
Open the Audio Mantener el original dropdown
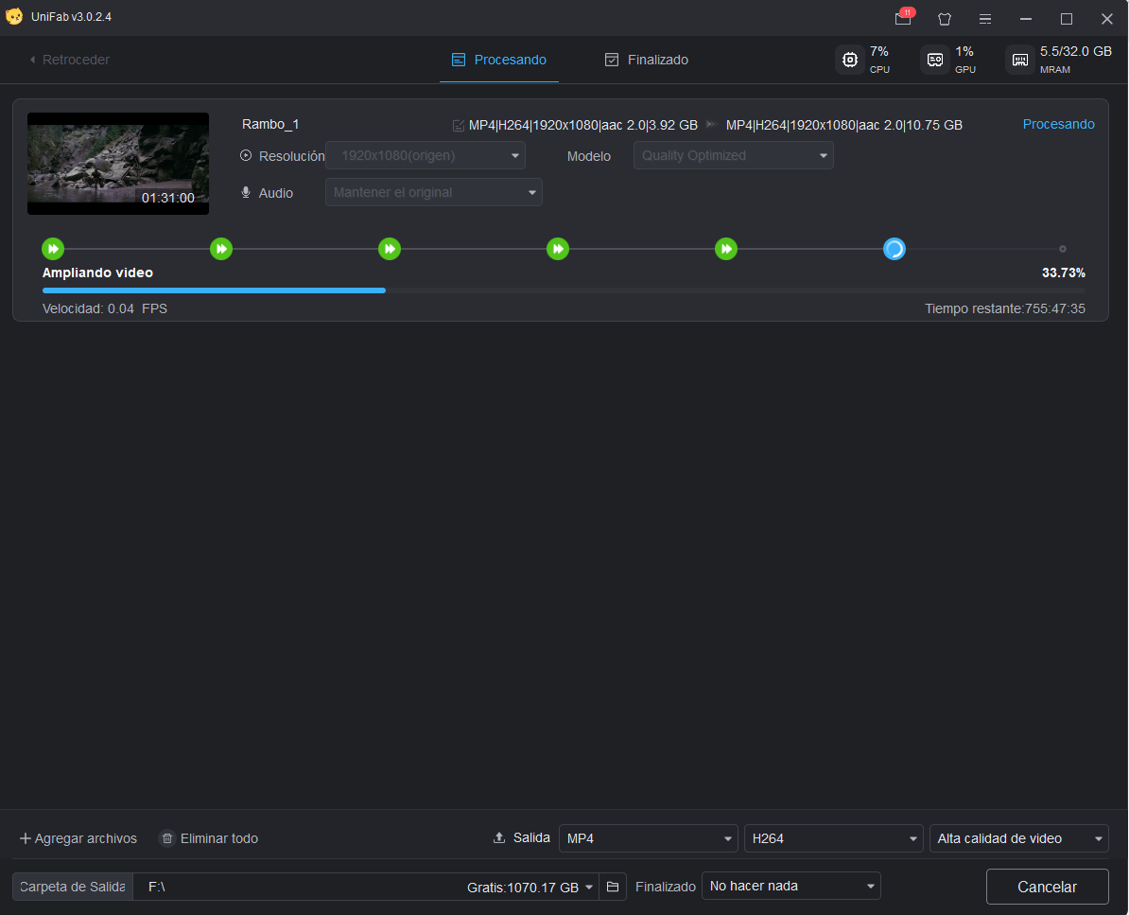434,192
